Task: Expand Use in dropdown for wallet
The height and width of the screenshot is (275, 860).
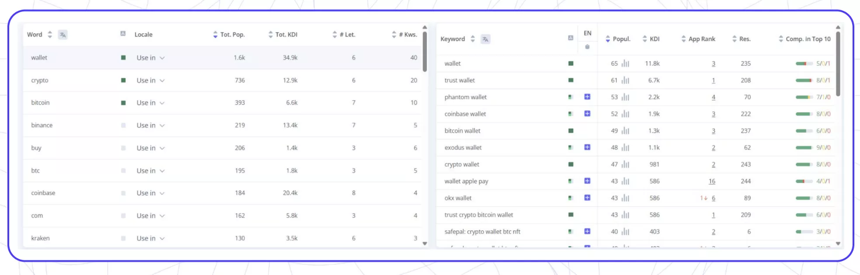Action: pos(150,58)
